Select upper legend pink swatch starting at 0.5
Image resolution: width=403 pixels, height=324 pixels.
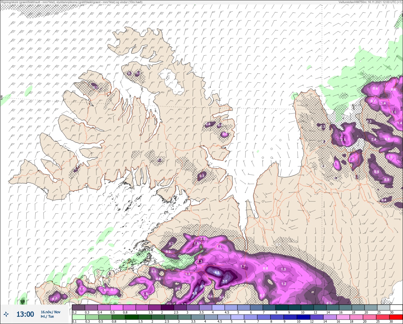click(x=116, y=307)
